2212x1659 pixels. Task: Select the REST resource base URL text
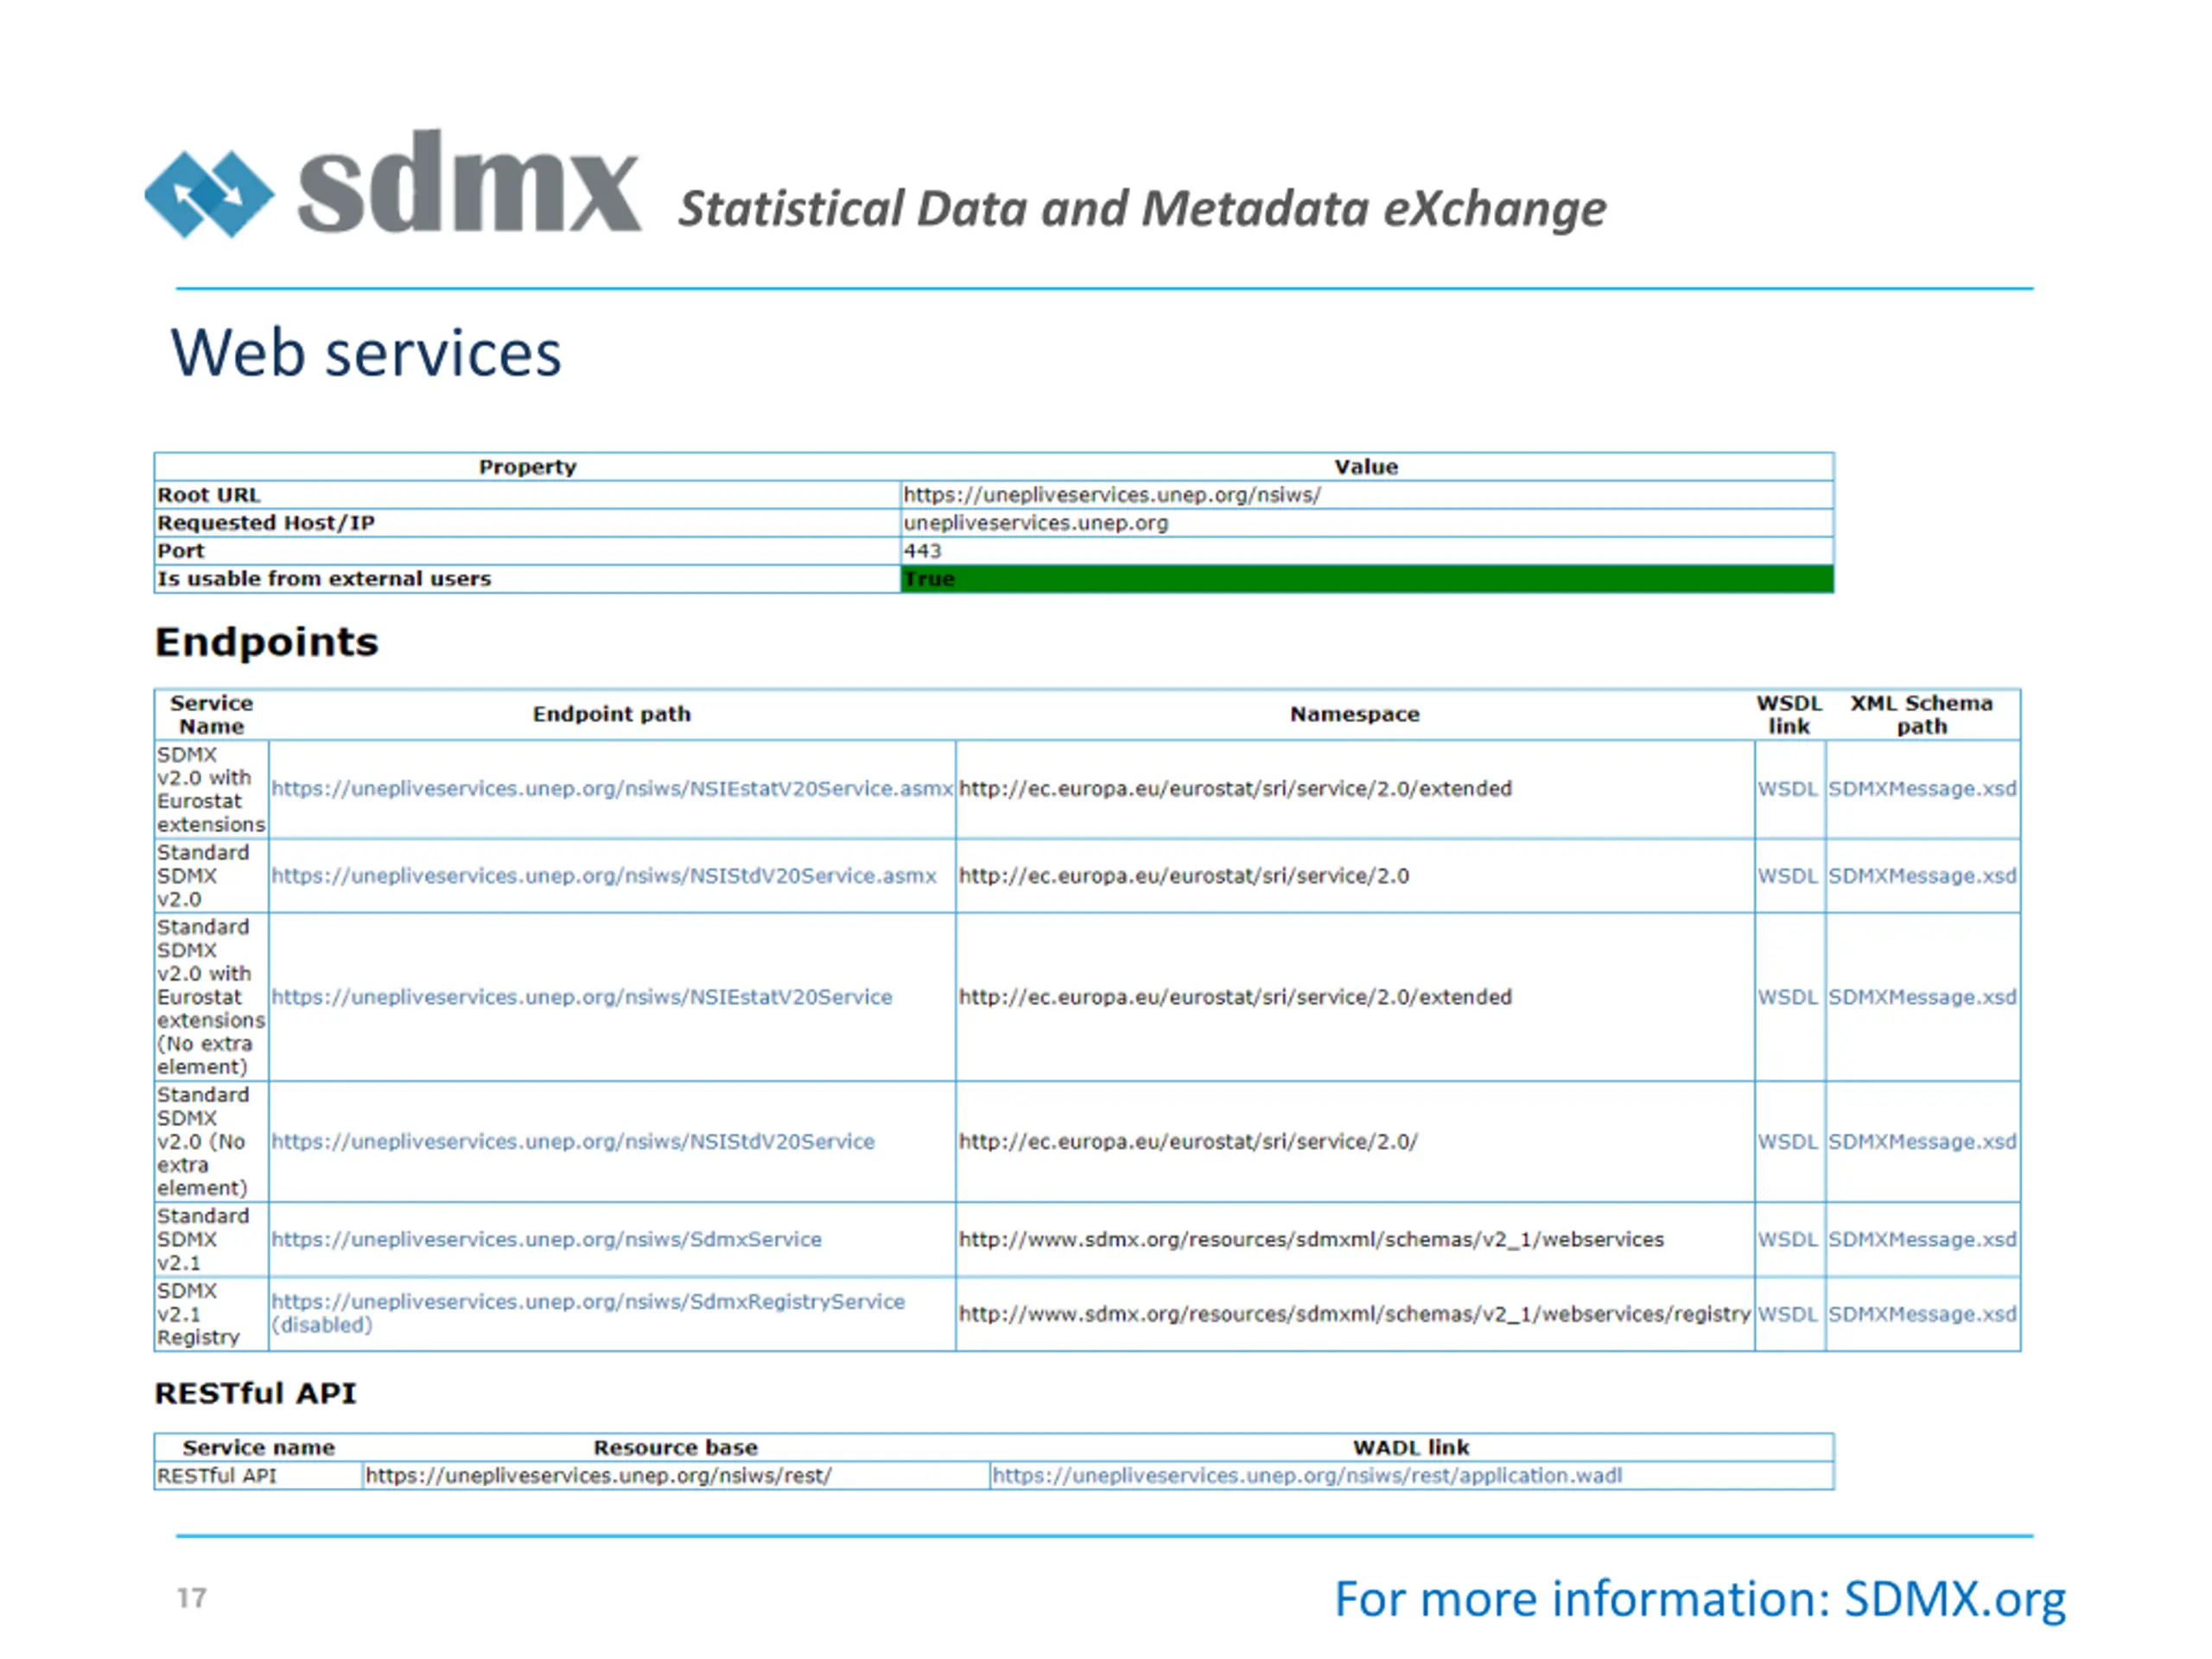[598, 1476]
